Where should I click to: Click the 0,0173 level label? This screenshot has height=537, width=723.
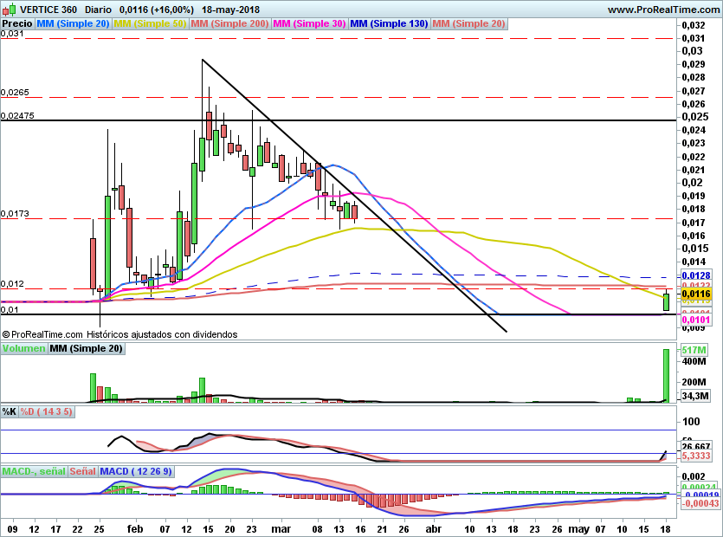[15, 214]
